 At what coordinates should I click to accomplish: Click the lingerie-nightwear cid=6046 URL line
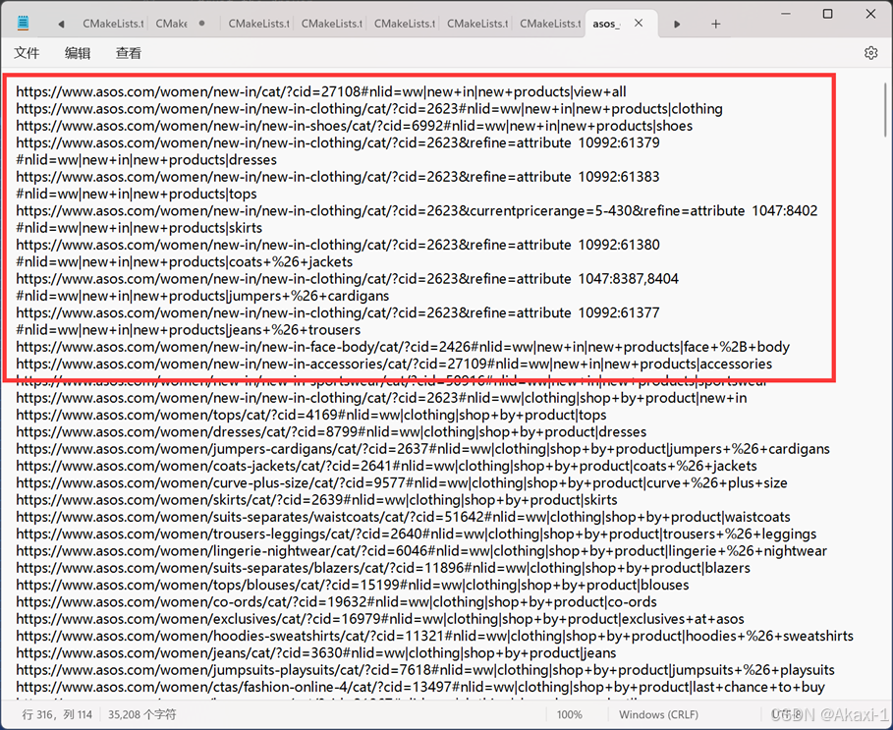coord(421,551)
